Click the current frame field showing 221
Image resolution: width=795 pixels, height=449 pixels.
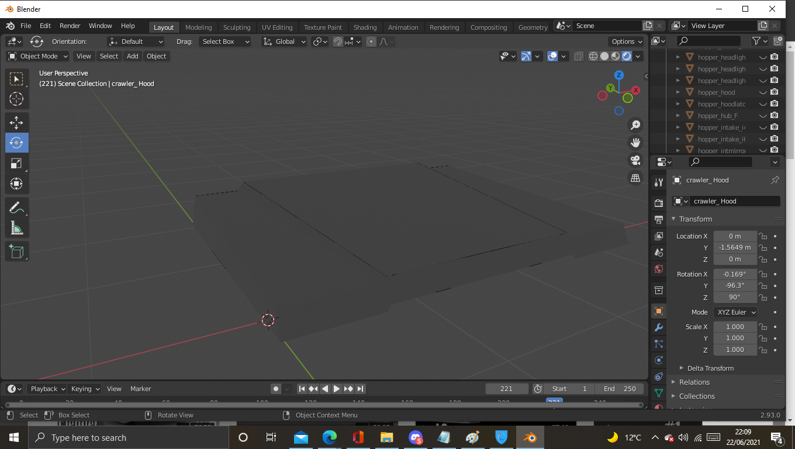(507, 389)
